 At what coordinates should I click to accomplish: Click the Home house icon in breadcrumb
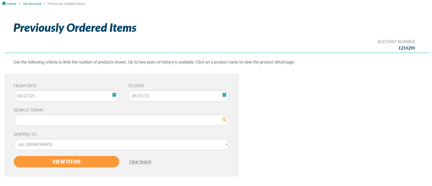[x=4, y=4]
